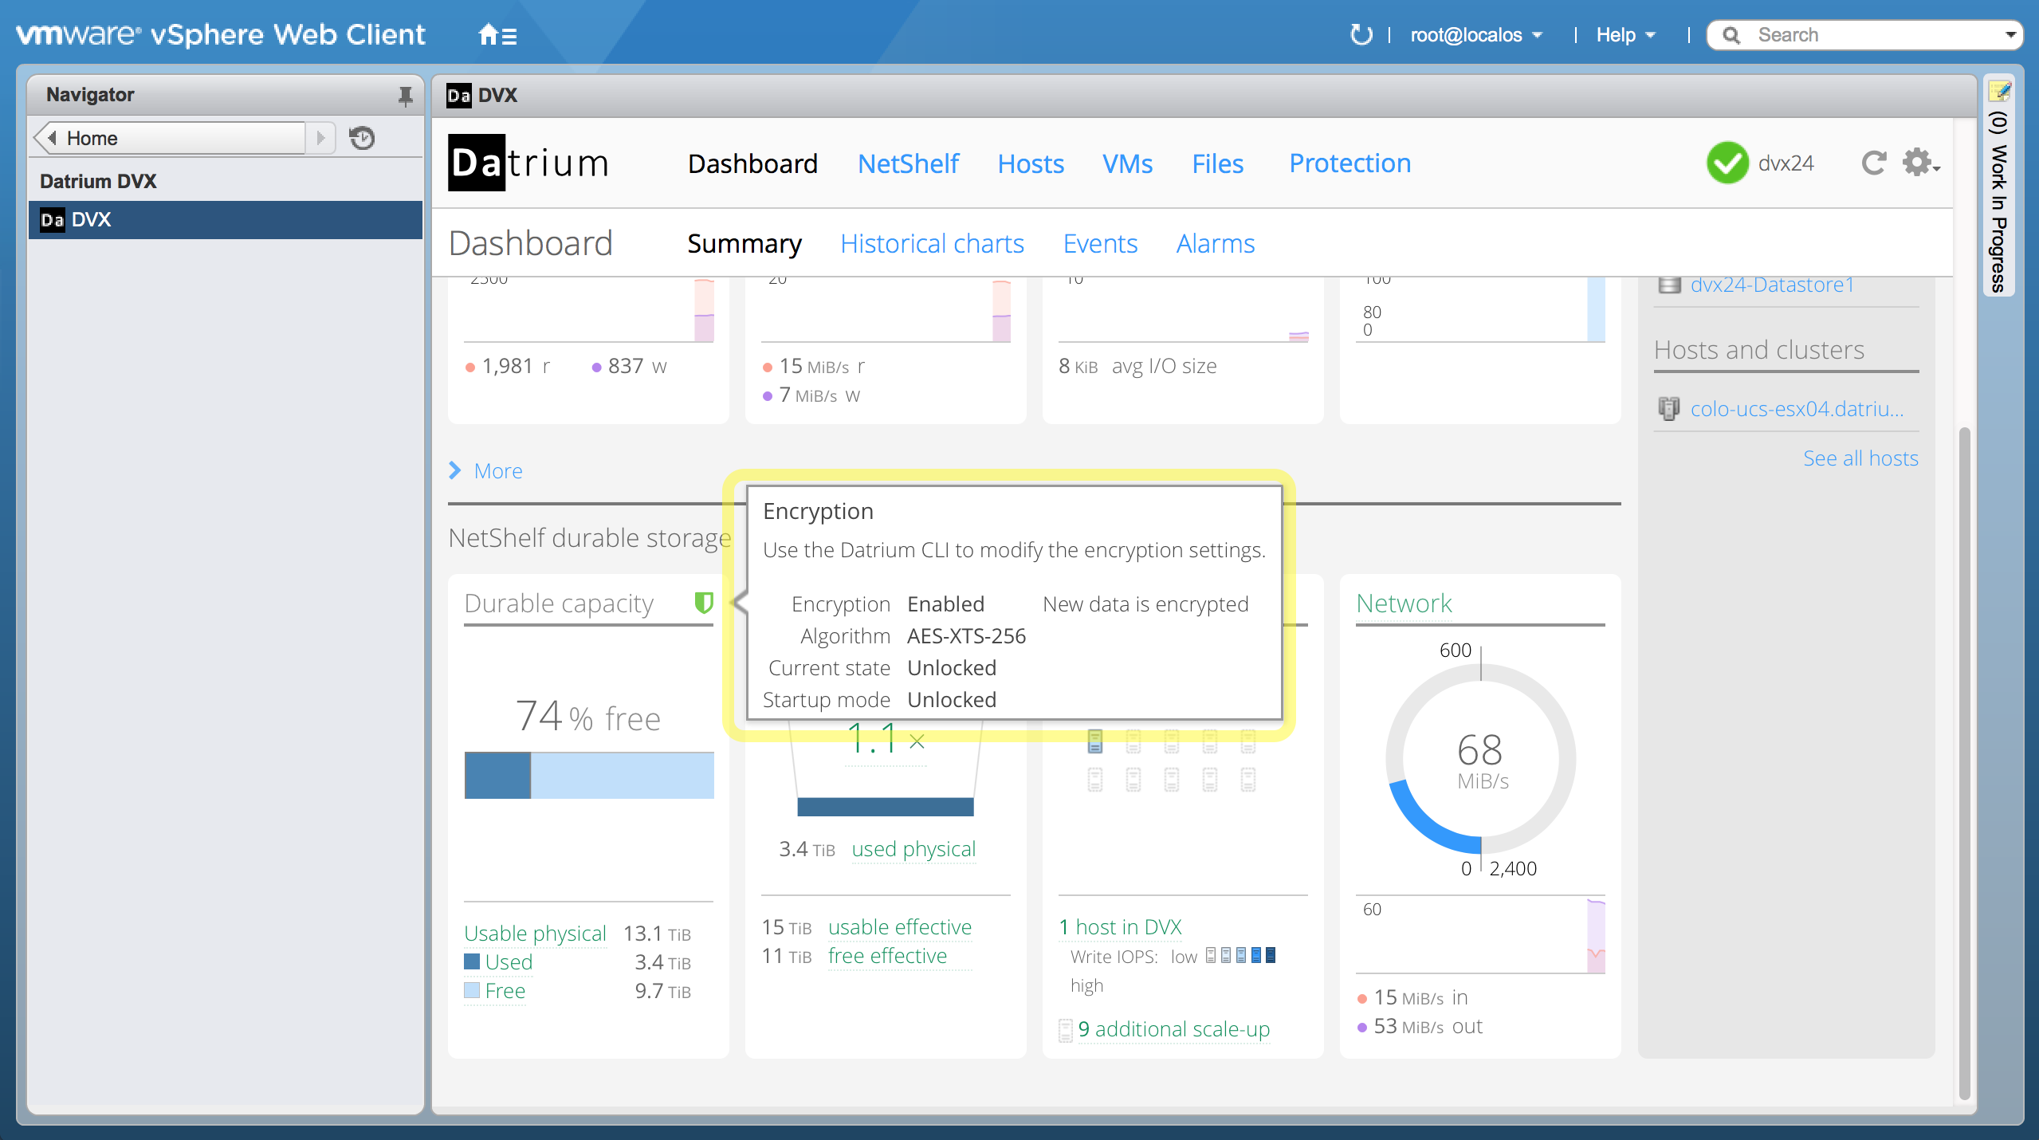Image resolution: width=2039 pixels, height=1140 pixels.
Task: Open the colo-ucs-esx04 host link
Action: (1797, 409)
